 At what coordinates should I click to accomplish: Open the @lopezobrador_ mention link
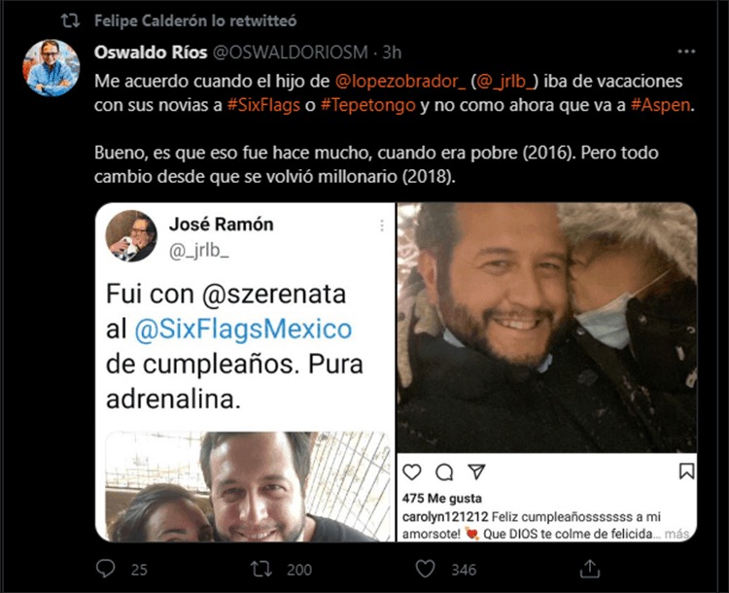pyautogui.click(x=399, y=82)
